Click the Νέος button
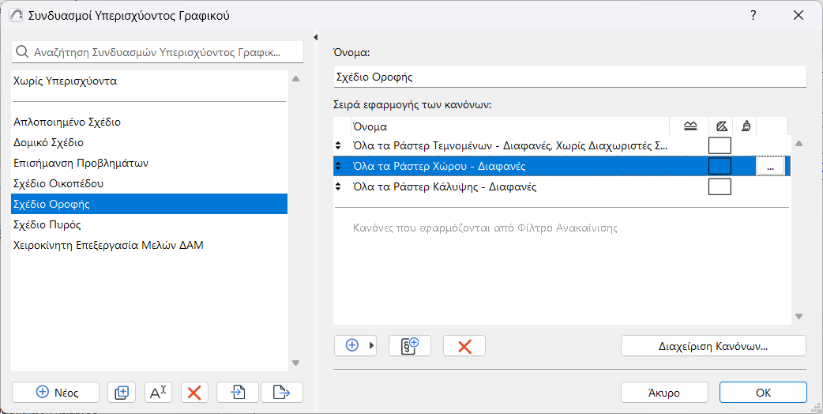This screenshot has width=823, height=414. point(56,392)
